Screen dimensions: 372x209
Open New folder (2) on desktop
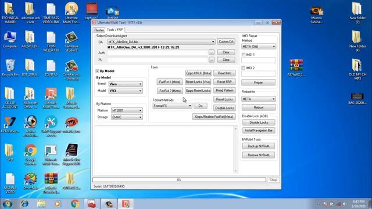[x=357, y=13]
